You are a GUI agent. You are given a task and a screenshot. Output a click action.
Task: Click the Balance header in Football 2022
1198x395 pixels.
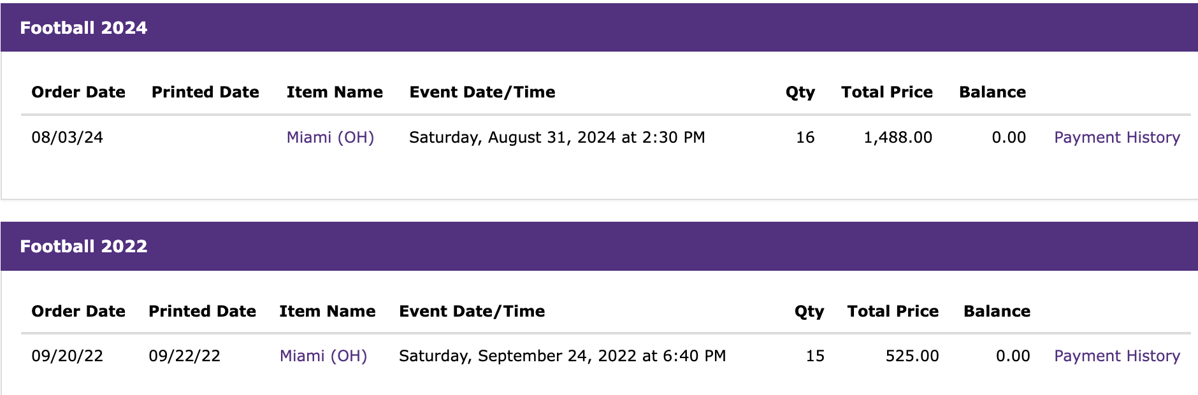pos(997,312)
